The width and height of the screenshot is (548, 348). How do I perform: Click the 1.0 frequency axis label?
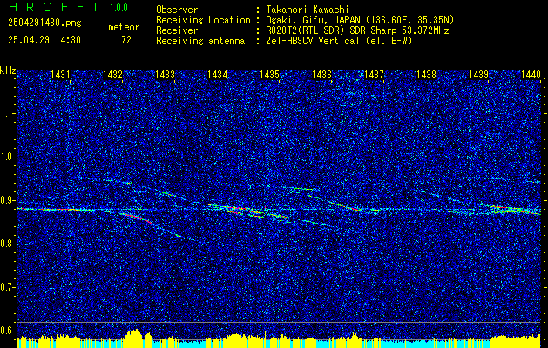8,157
